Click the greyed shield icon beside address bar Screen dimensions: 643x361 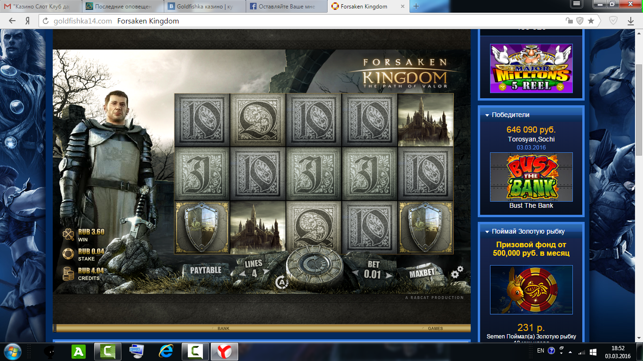[x=613, y=21]
